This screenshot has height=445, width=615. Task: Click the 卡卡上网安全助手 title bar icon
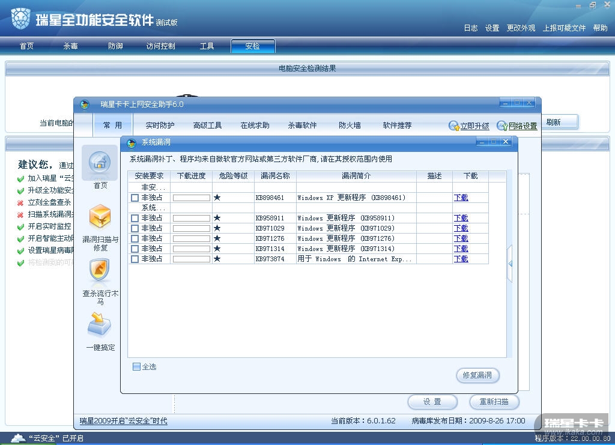(x=84, y=104)
